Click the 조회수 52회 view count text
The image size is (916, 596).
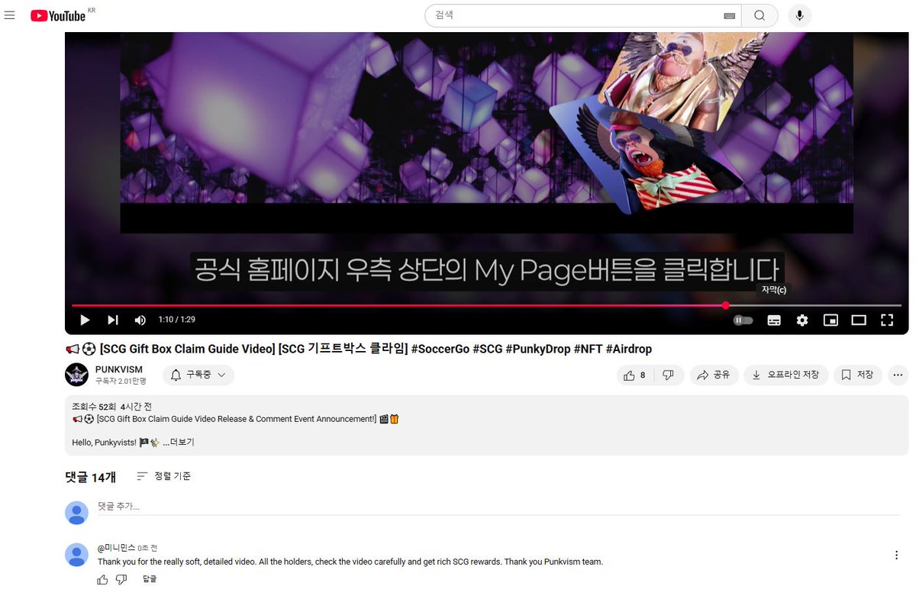click(x=95, y=407)
